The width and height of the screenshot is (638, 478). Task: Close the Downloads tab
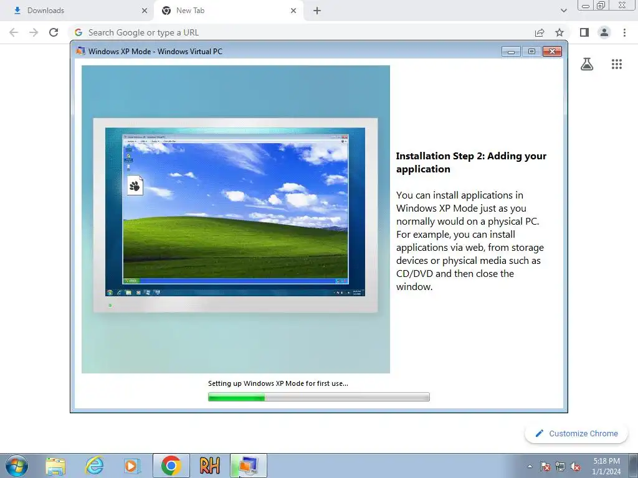click(145, 11)
